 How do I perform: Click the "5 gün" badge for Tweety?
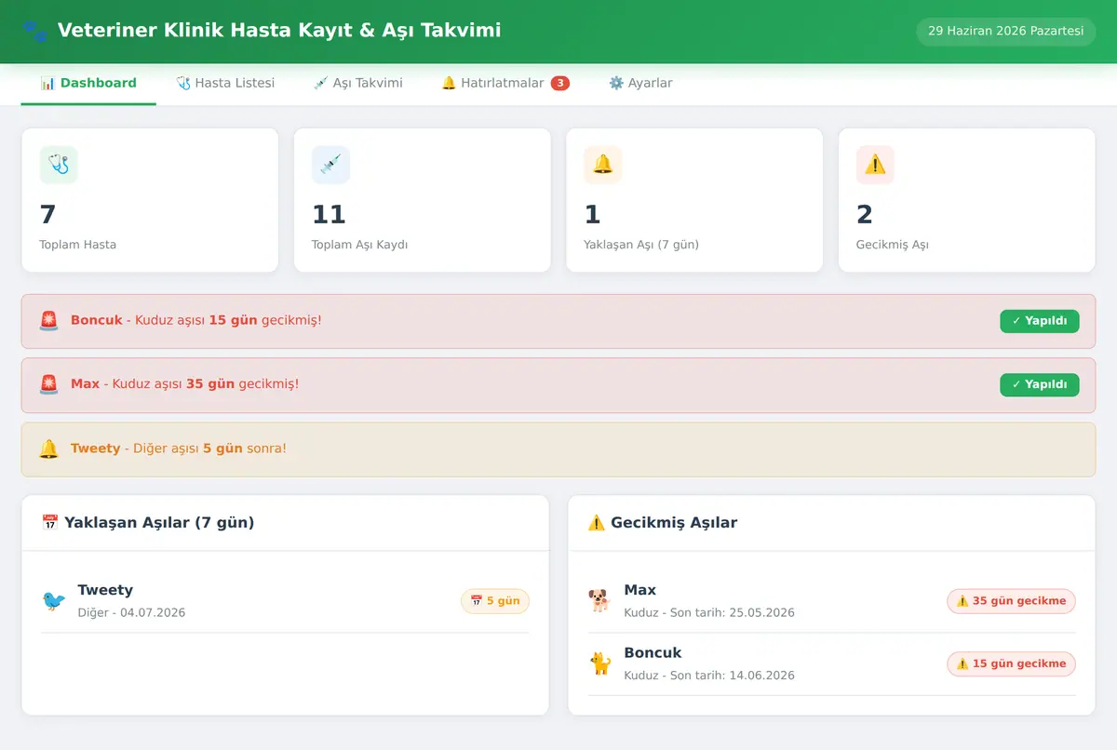(x=495, y=601)
